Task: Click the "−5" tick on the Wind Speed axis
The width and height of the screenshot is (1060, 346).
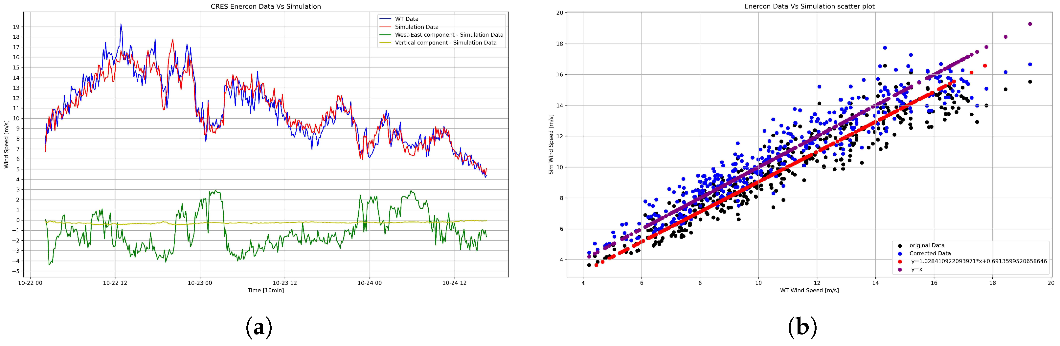Action: 15,271
